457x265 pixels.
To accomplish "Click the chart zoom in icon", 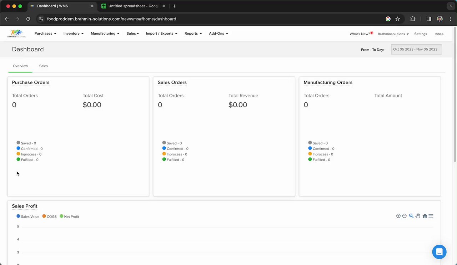I will (x=398, y=216).
